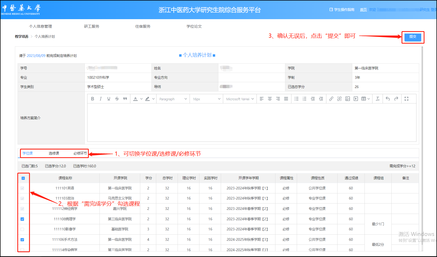The image size is (437, 257).
Task: Click the university logo in header
Action: 20,10
